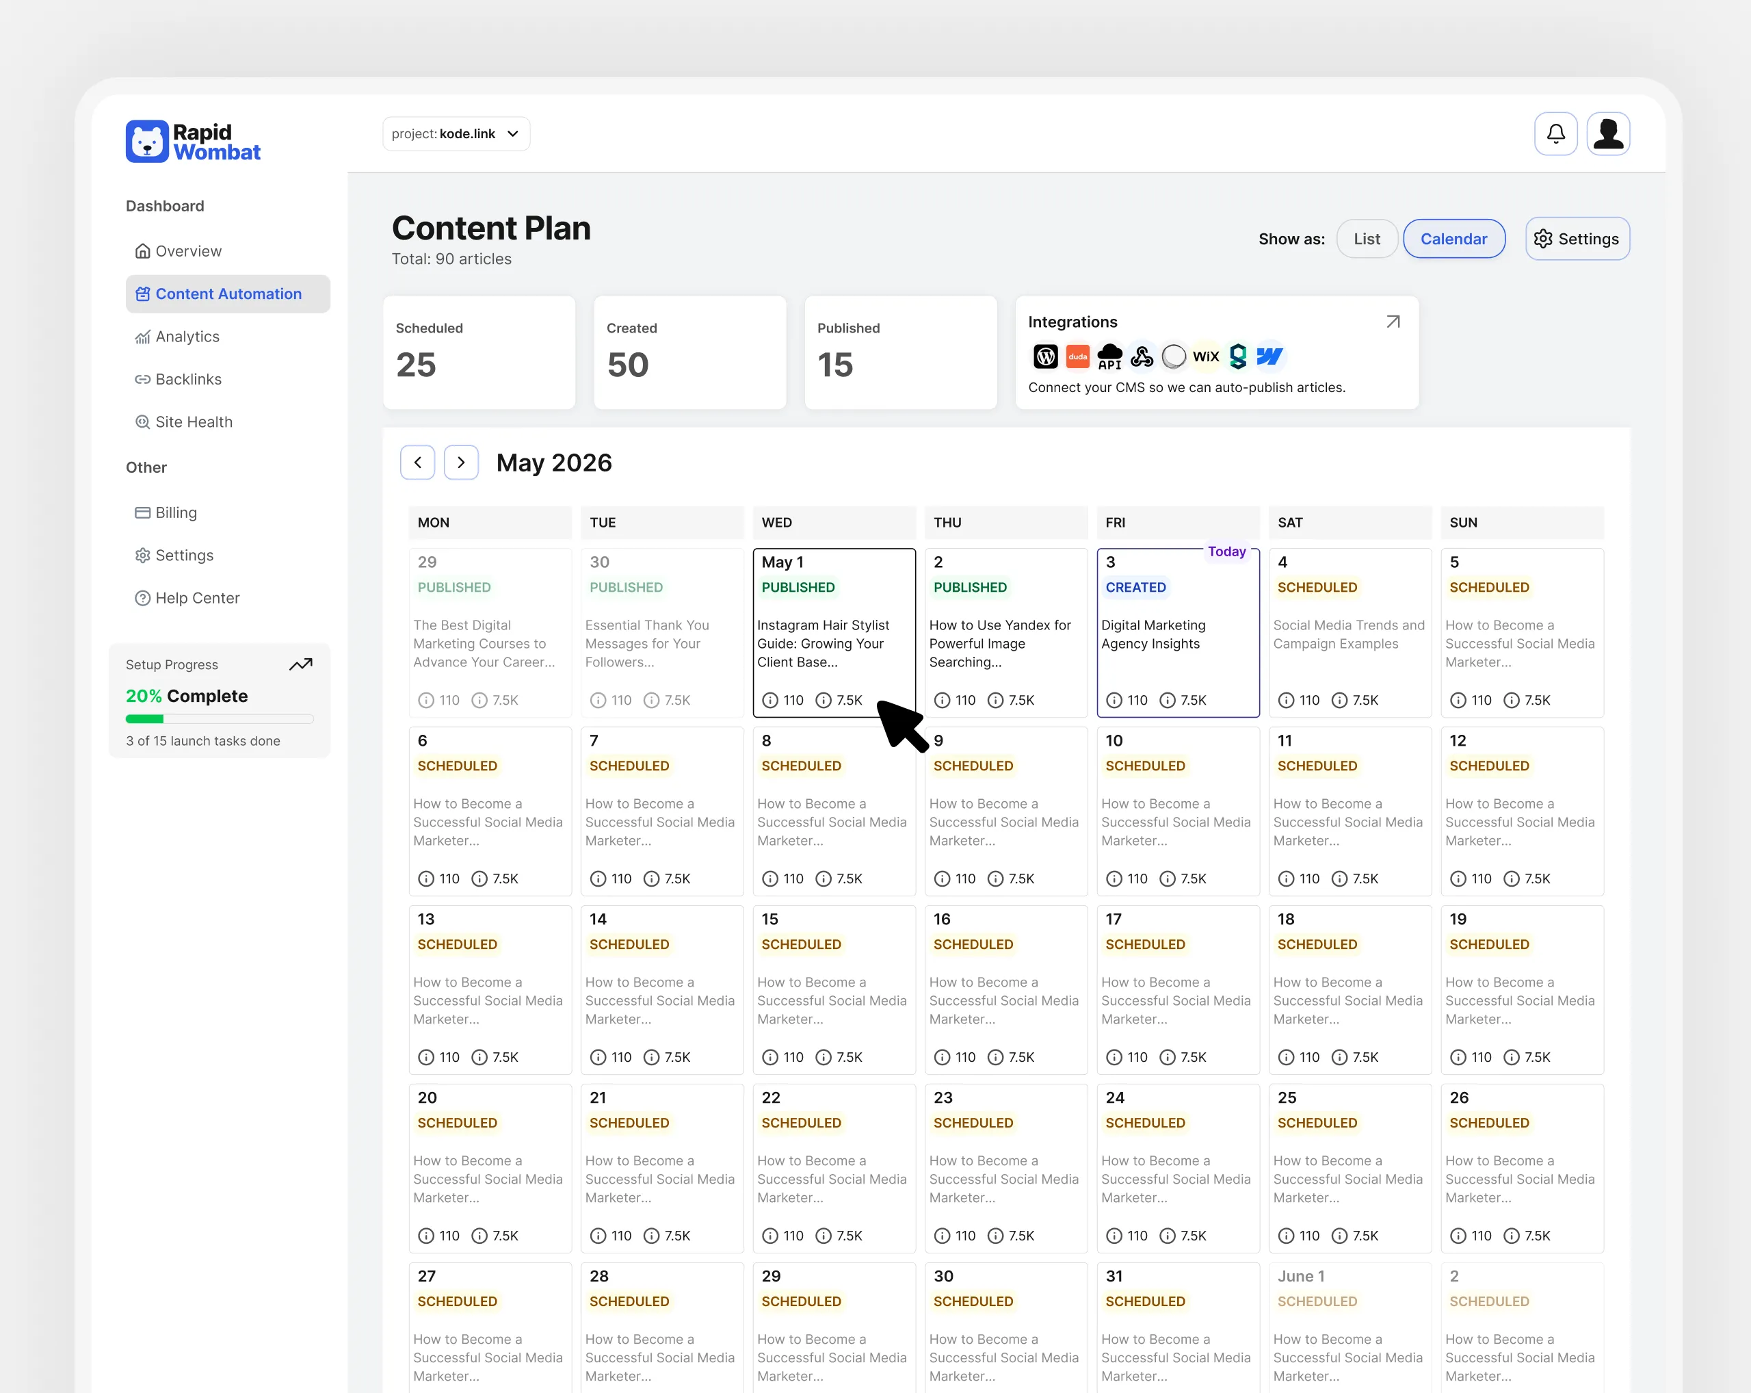
Task: Open The Best Digital Marketing Courses card
Action: [490, 633]
